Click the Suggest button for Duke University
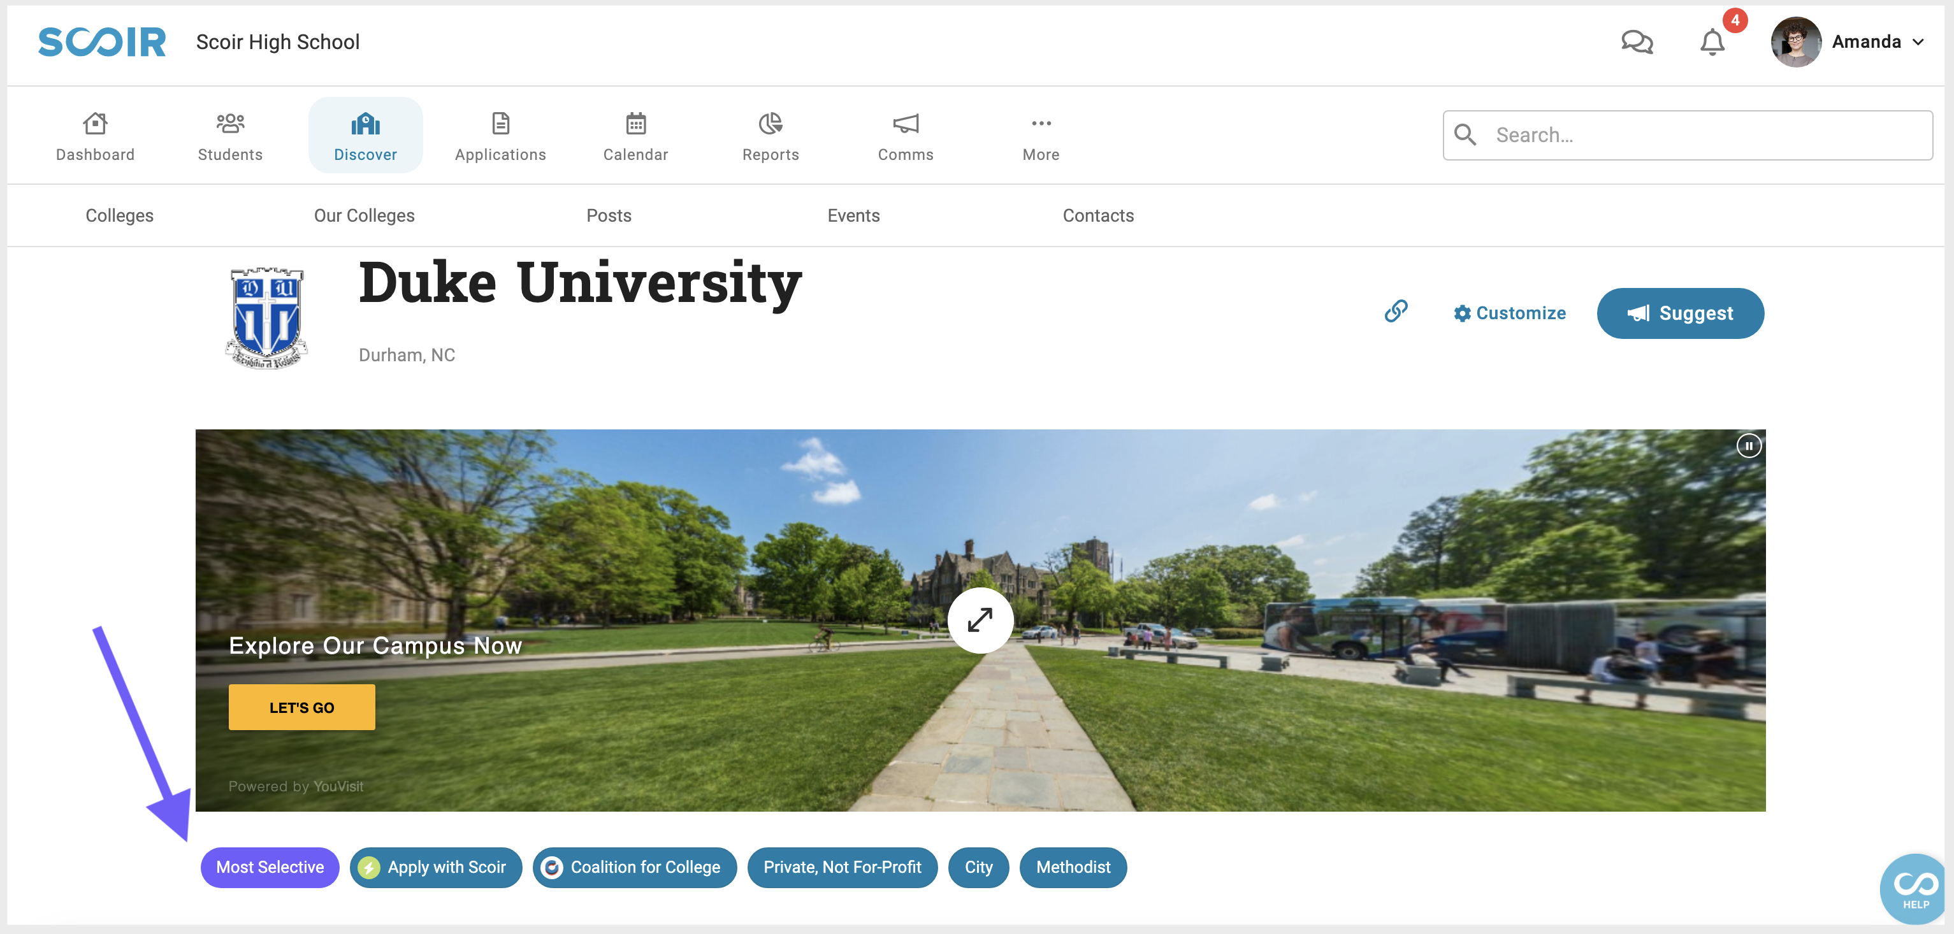The height and width of the screenshot is (934, 1954). (1680, 314)
